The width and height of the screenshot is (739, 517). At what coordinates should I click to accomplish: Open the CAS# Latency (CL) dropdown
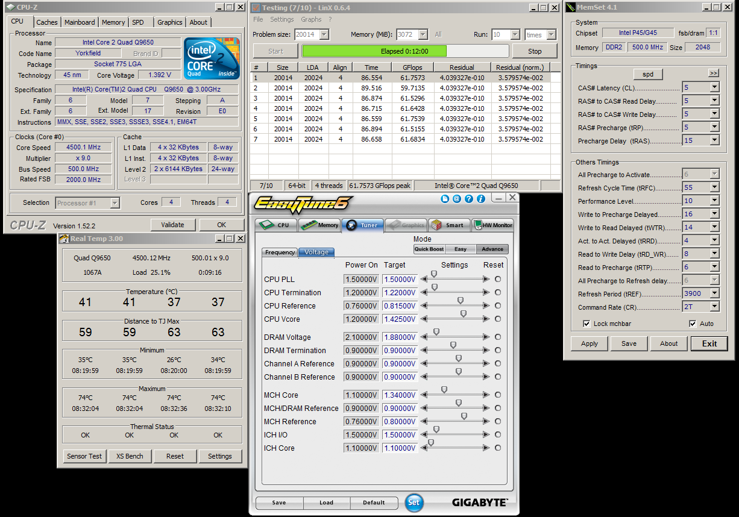(x=714, y=87)
